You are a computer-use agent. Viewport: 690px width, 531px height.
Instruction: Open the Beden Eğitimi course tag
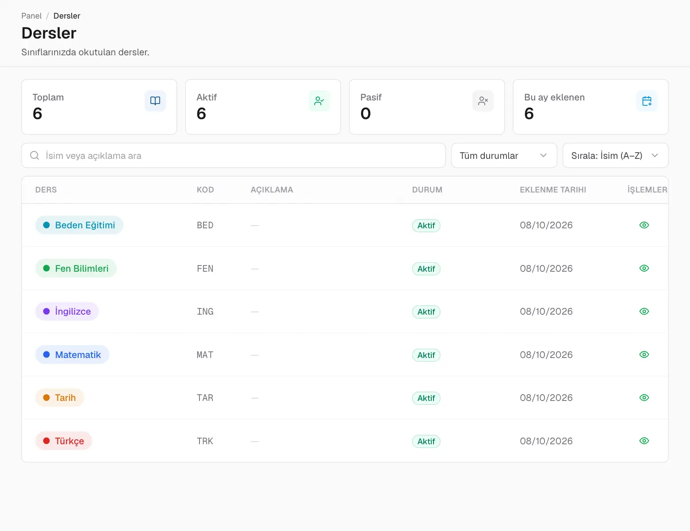point(79,225)
